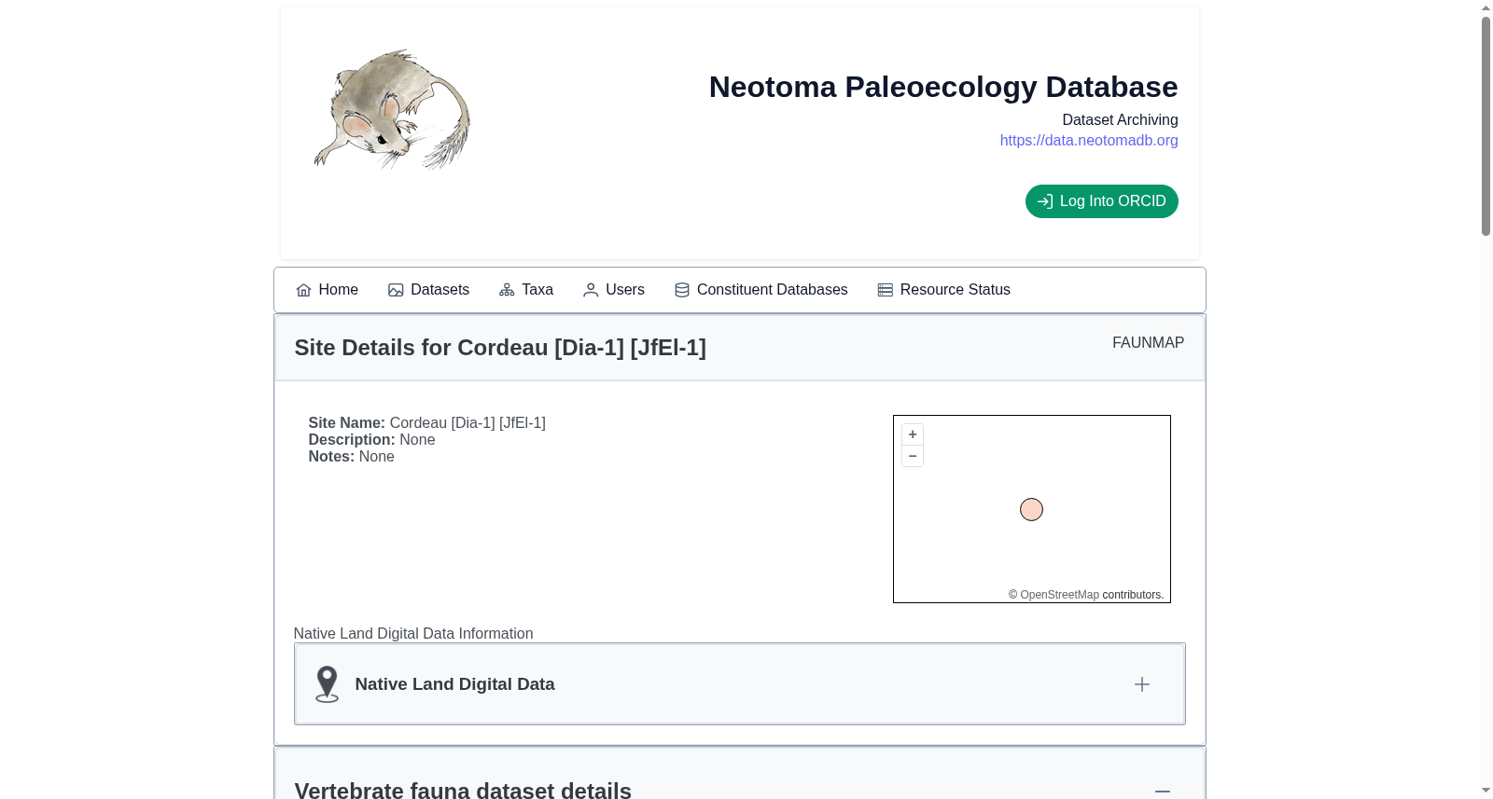Open the Users menu item
This screenshot has width=1493, height=799.
614,290
